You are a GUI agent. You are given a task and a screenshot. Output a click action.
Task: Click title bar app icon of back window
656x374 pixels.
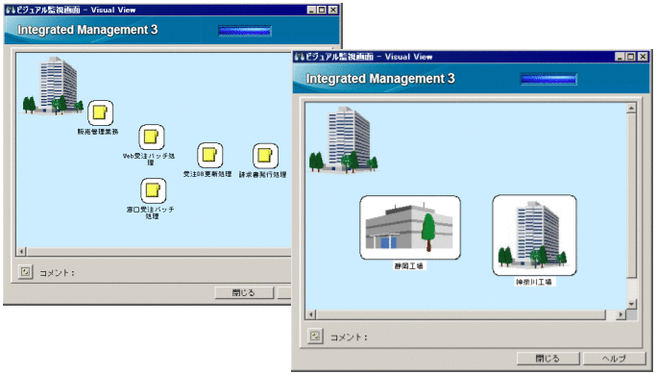coord(11,10)
